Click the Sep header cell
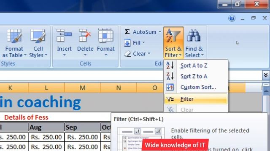270x151 pixels. click(82, 127)
